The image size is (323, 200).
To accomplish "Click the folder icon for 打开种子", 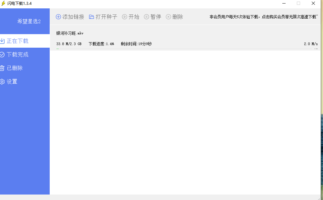I will (x=91, y=17).
